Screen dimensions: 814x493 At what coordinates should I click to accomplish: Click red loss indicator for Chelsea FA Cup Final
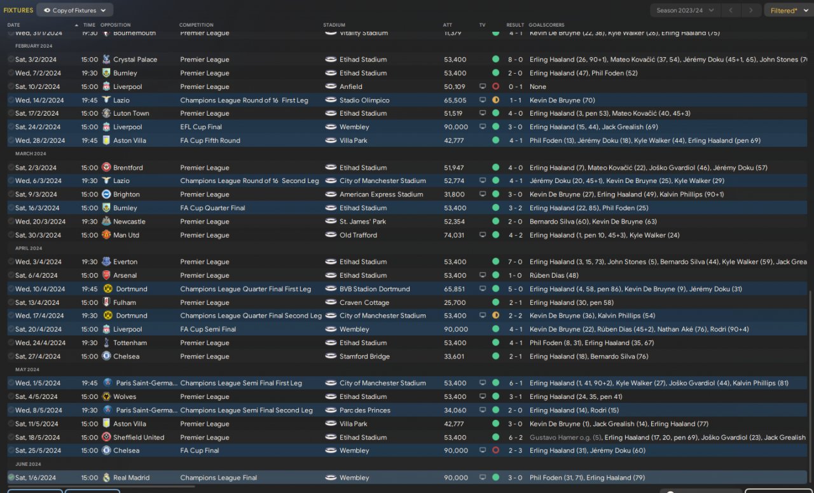(x=495, y=450)
